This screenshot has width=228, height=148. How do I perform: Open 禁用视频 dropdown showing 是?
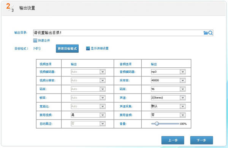(88, 115)
